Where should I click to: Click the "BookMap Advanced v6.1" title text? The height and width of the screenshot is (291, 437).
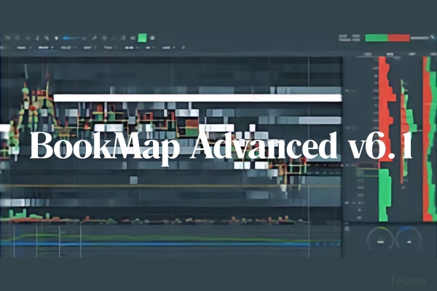pos(219,148)
